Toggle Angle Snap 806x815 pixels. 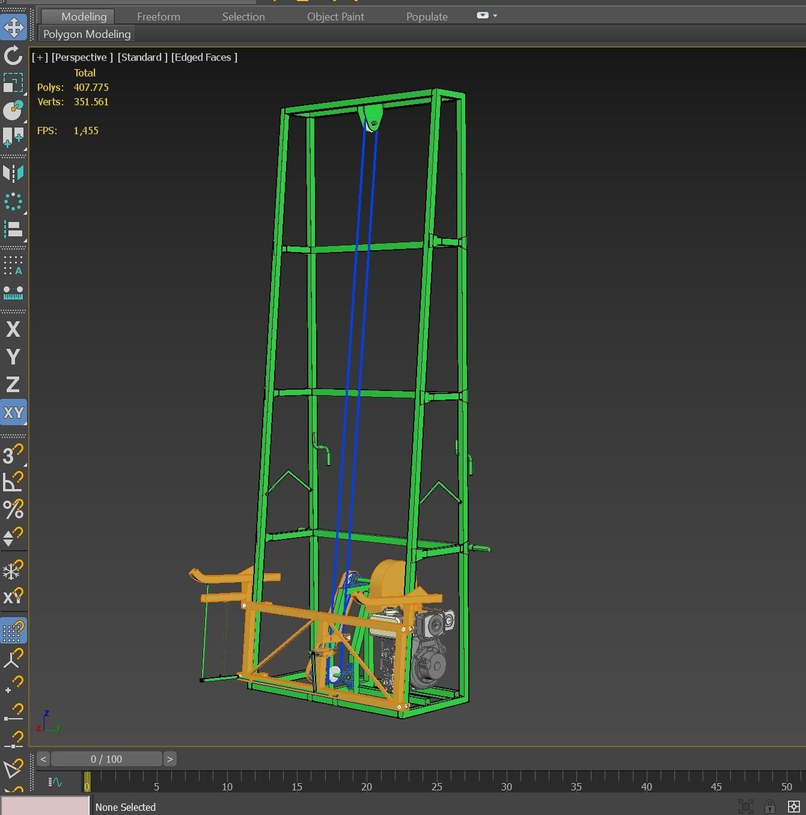pos(13,482)
